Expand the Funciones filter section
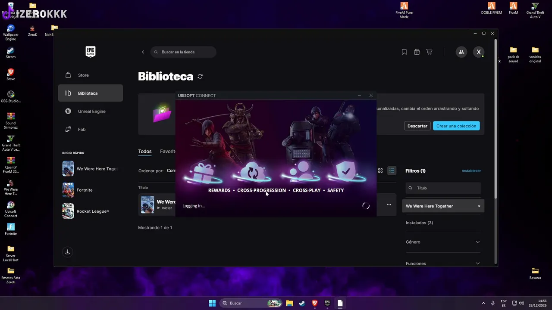Screen dimensions: 552x310 pos(443,263)
